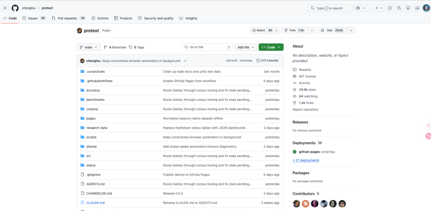Screen dimensions: 431x211
Task: Click the chenglou avatar next to pretext title
Action: pyautogui.click(x=79, y=30)
